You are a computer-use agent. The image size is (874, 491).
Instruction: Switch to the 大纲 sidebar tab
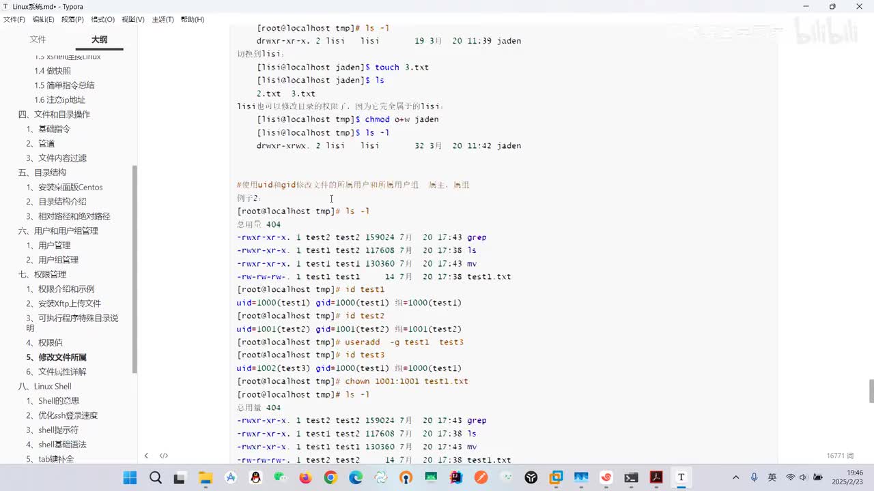click(x=99, y=40)
